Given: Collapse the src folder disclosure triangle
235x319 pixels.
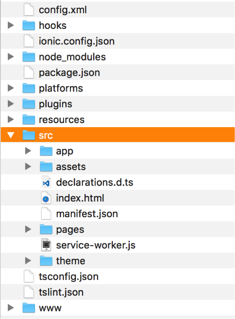Looking at the screenshot, I should pyautogui.click(x=11, y=135).
